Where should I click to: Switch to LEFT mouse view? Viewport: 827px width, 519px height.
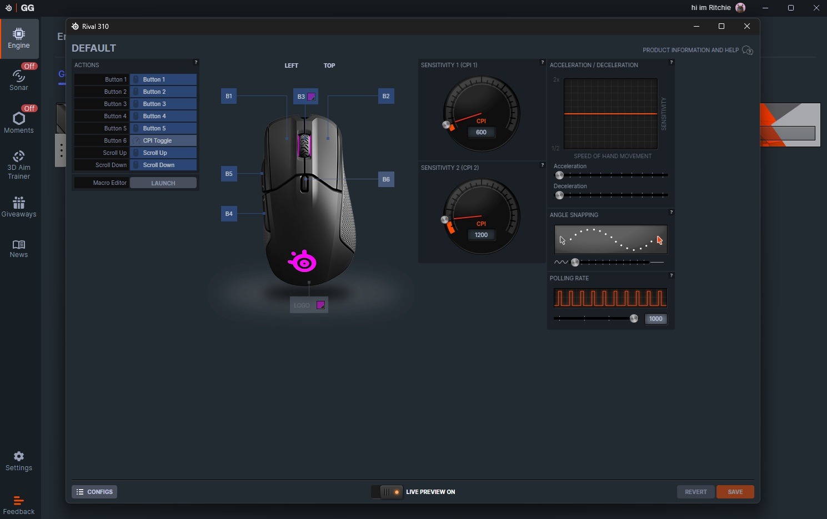292,65
